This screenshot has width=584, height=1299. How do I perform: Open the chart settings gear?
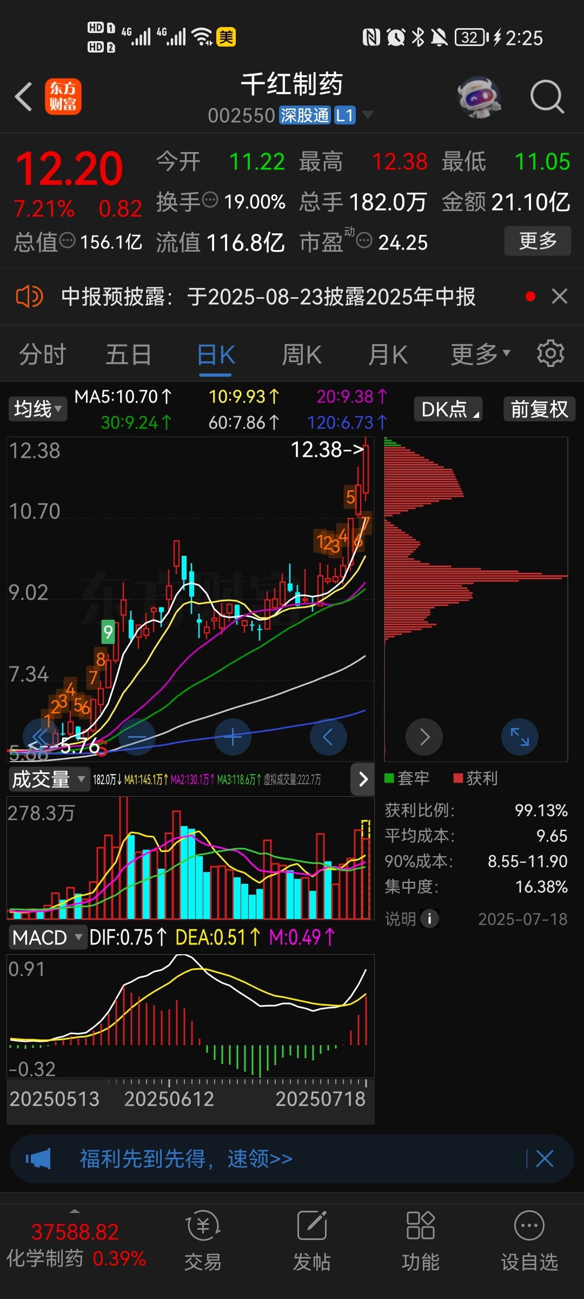(550, 353)
